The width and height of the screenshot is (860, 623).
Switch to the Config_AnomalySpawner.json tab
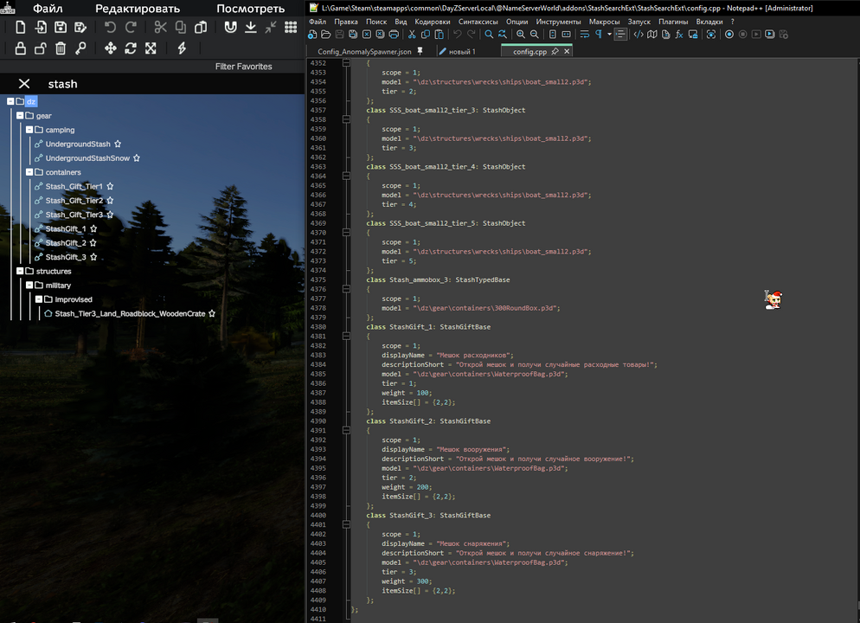pos(365,52)
